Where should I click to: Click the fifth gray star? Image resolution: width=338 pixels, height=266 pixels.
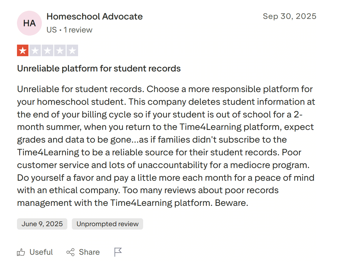72,50
